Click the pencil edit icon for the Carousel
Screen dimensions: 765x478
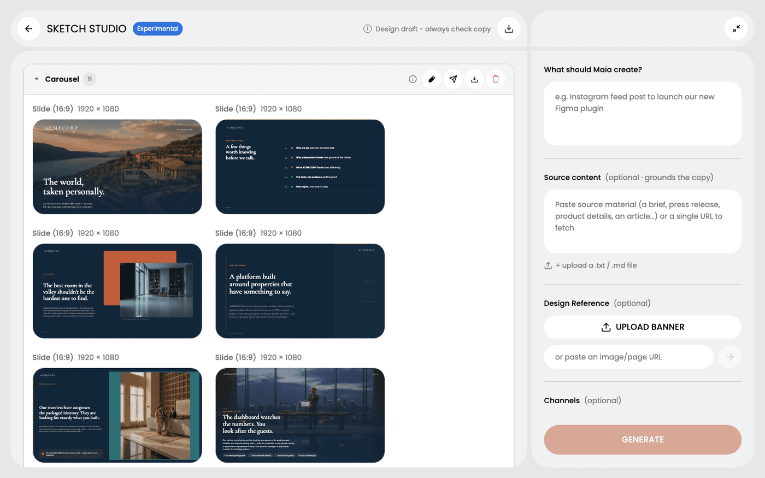(432, 79)
